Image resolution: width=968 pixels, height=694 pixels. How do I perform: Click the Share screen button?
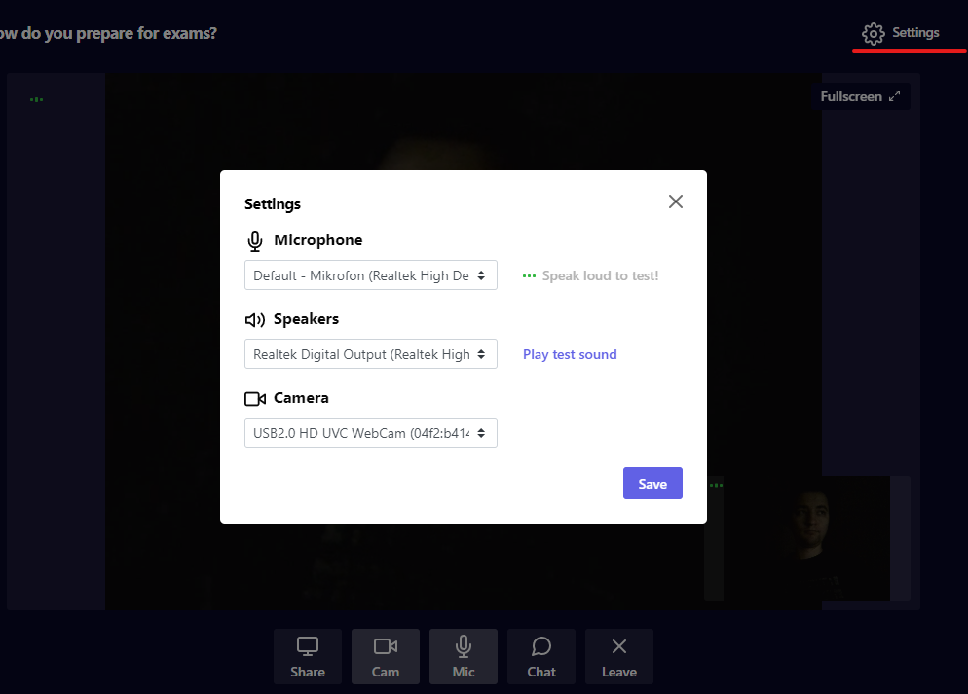tap(308, 657)
